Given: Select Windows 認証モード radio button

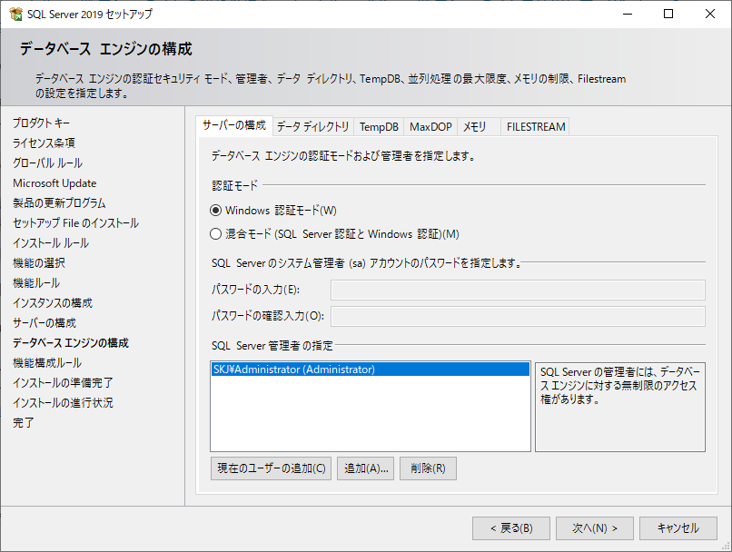Looking at the screenshot, I should click(x=214, y=211).
